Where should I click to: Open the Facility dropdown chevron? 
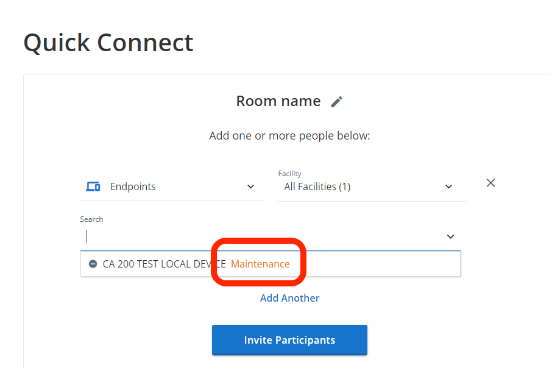pyautogui.click(x=449, y=186)
